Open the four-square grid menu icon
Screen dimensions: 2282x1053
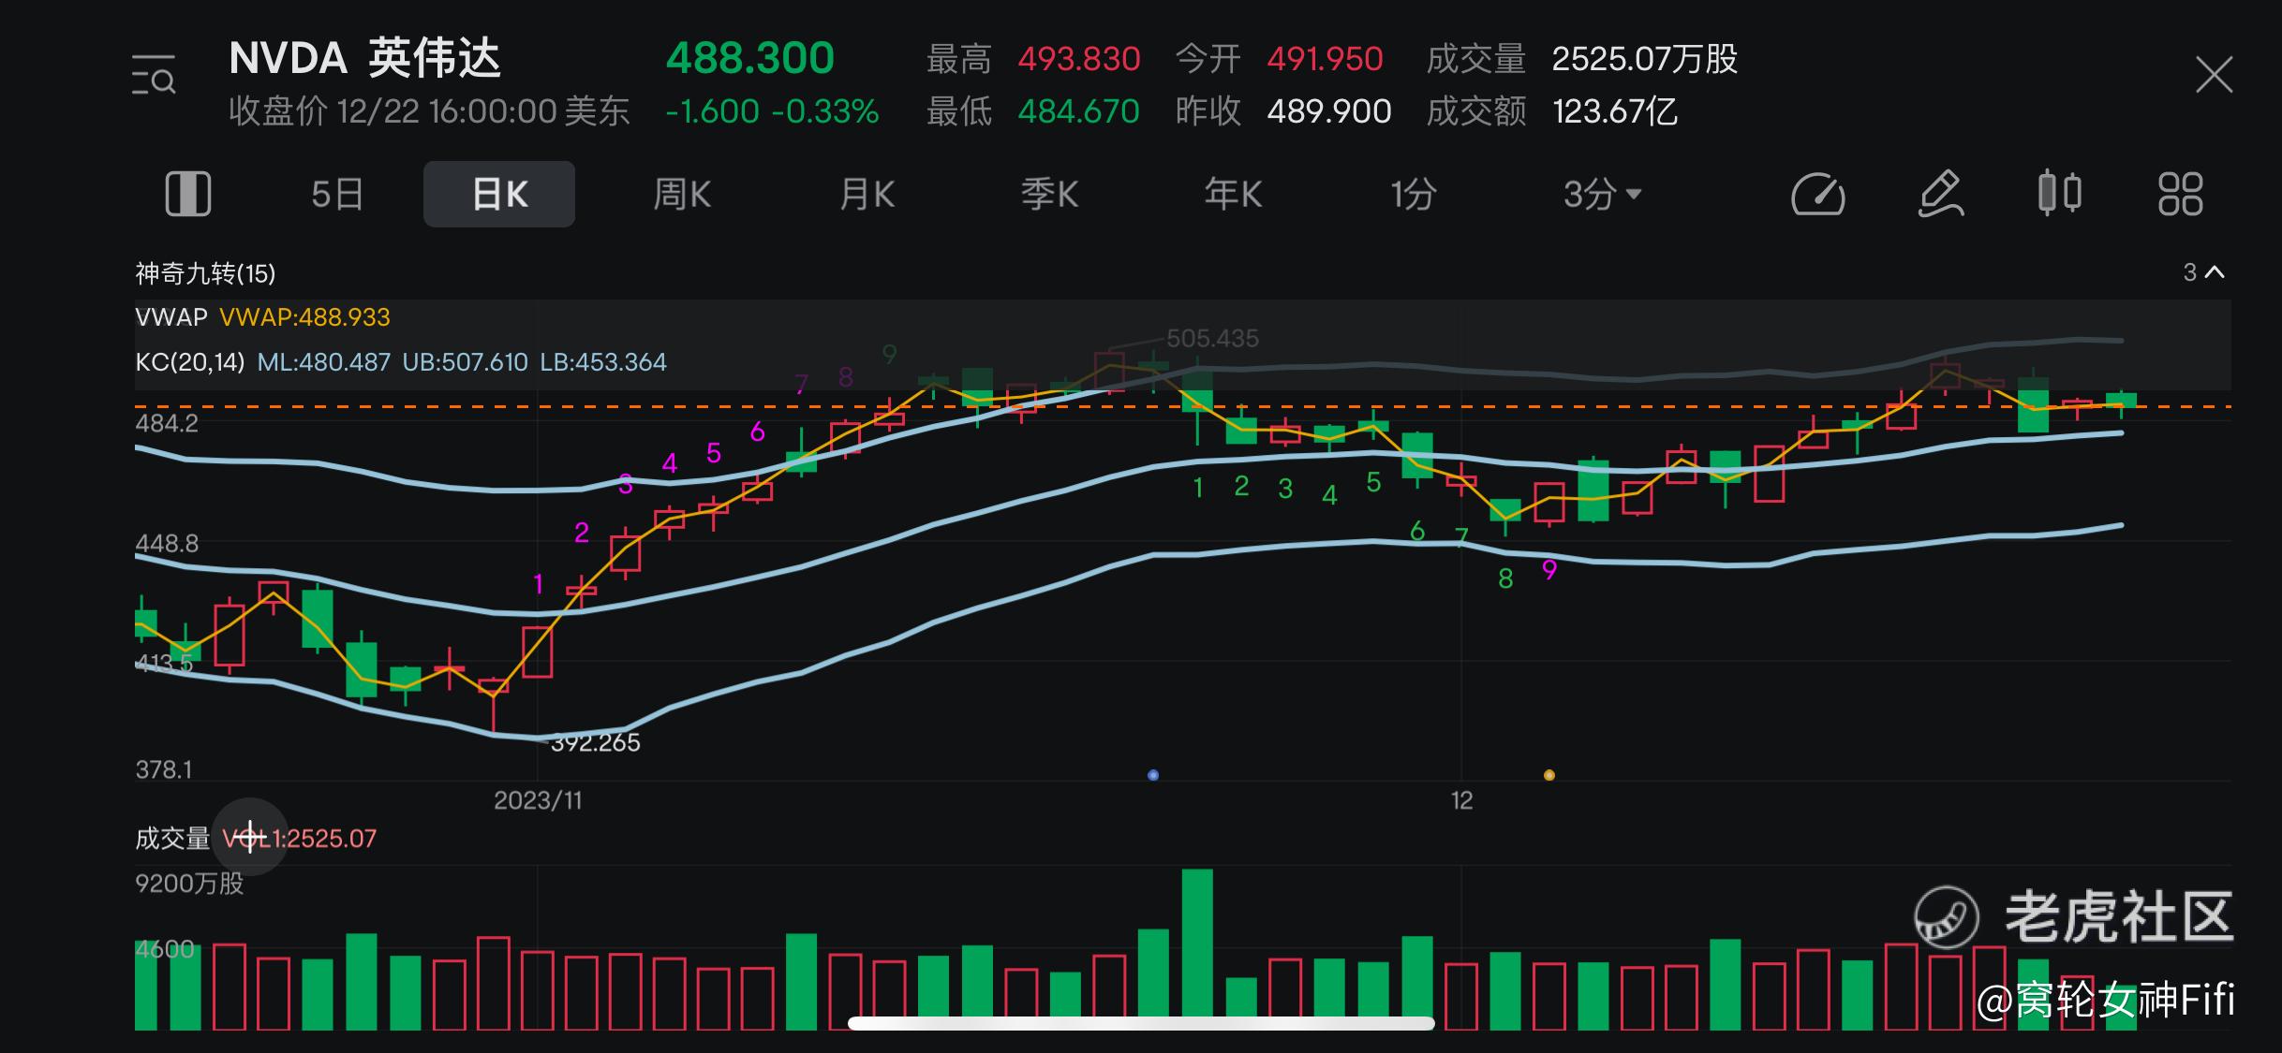click(2180, 195)
